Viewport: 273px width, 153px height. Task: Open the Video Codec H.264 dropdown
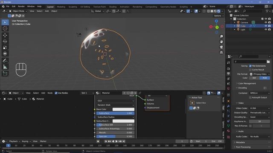(260, 108)
